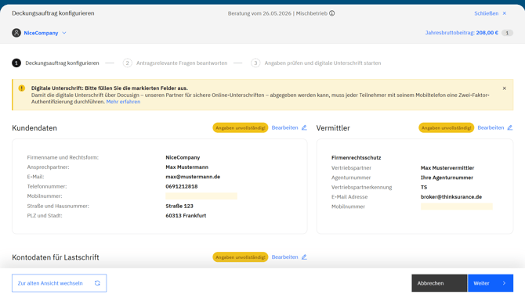The width and height of the screenshot is (525, 298).
Task: Click the phone number 0691212818
Action: point(182,186)
